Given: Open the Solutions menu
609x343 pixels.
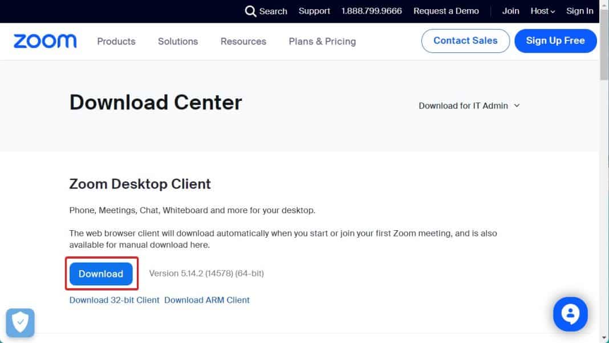Looking at the screenshot, I should point(177,41).
